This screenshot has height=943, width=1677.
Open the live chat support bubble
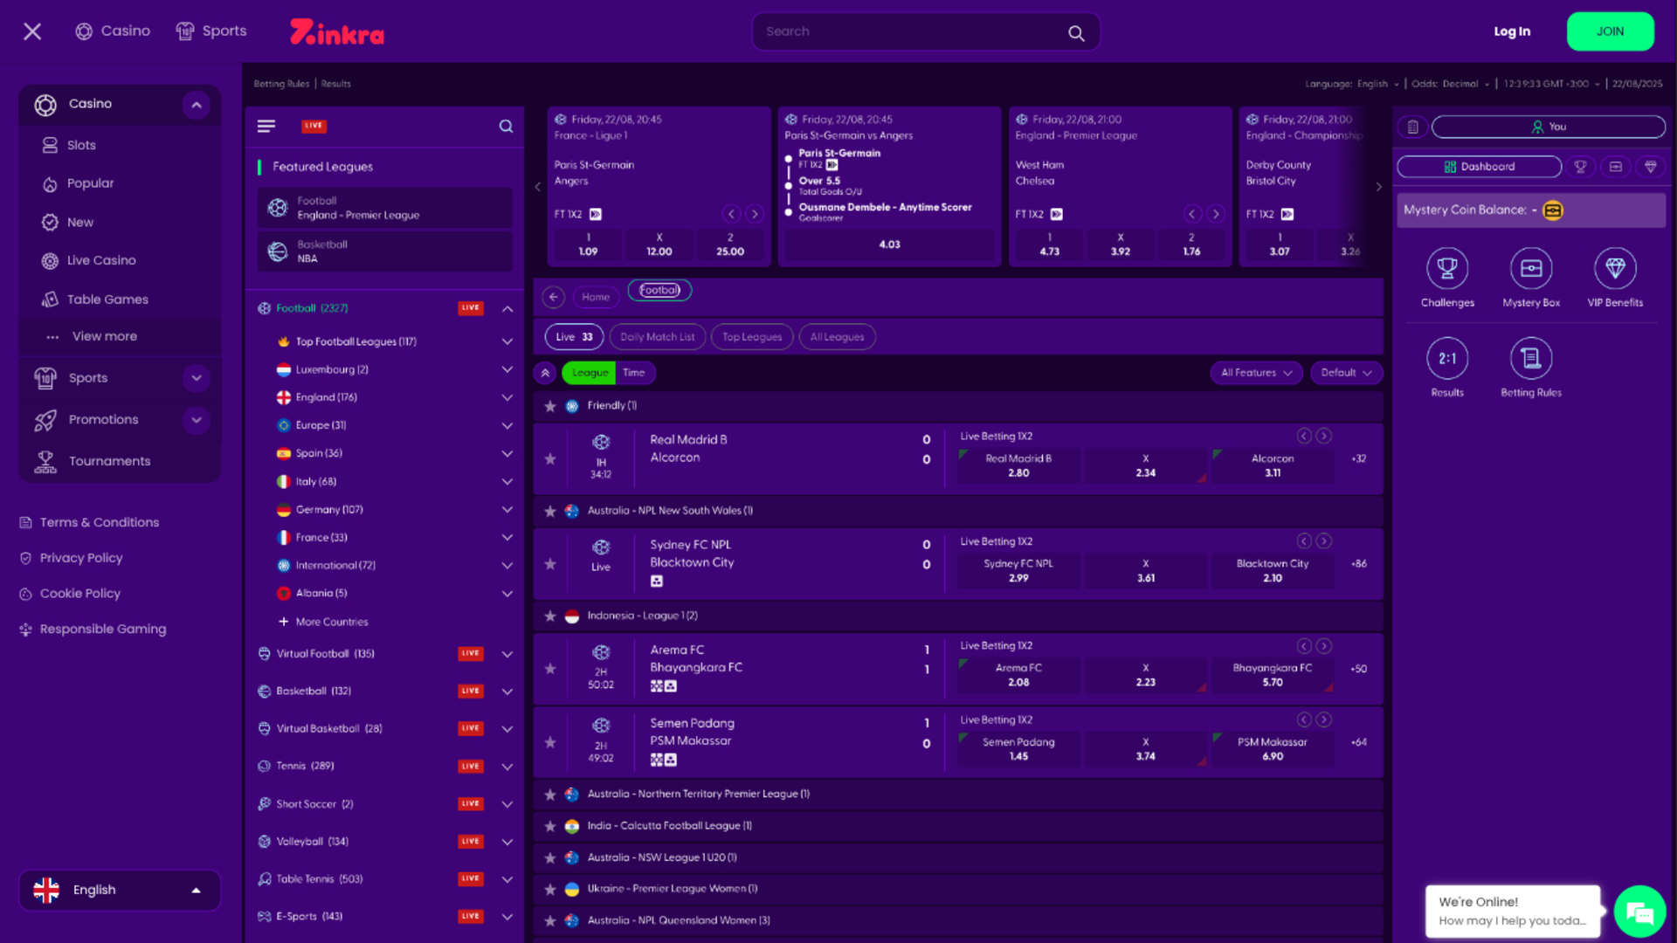pyautogui.click(x=1640, y=911)
